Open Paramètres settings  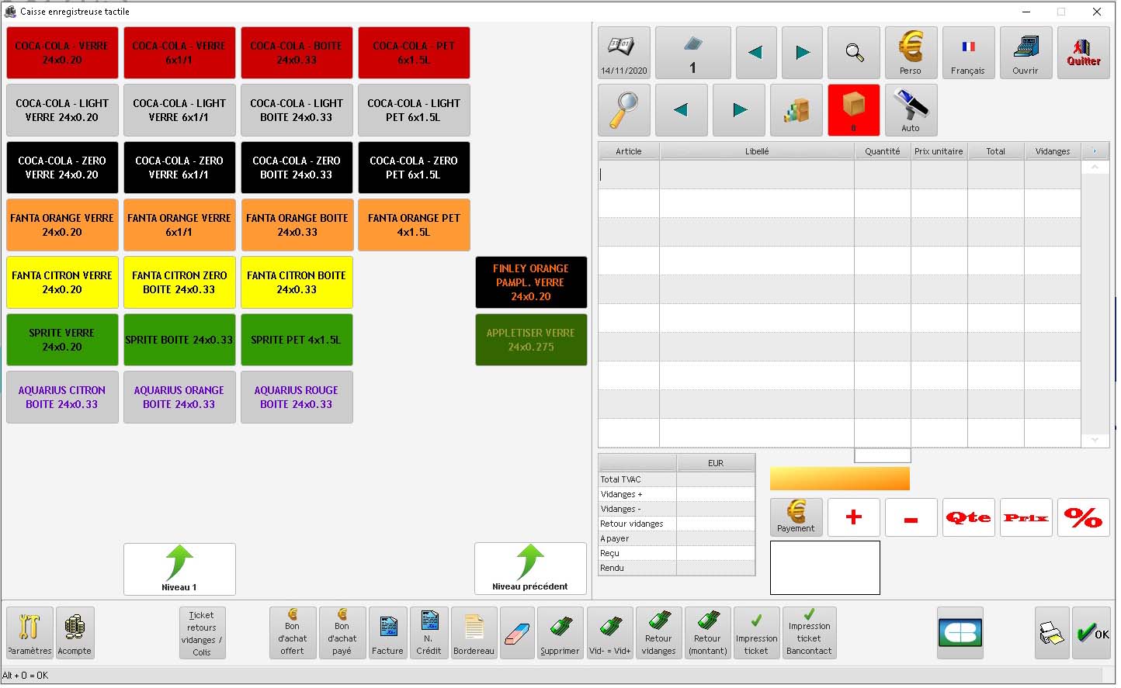pos(29,633)
